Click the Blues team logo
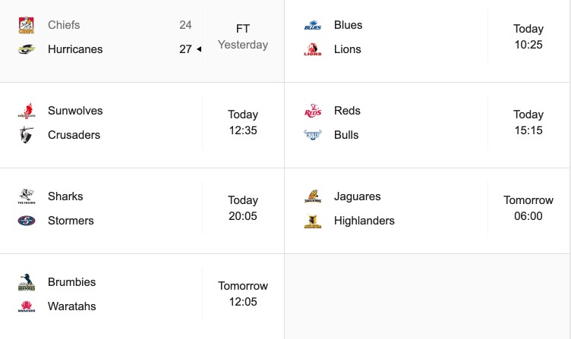 [x=313, y=25]
